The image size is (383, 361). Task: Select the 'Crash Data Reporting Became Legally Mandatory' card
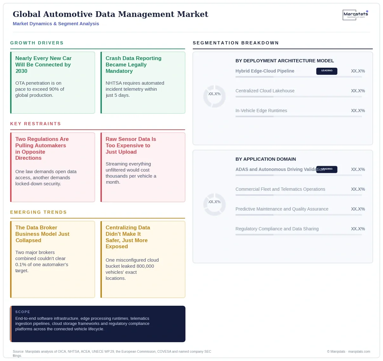(143, 83)
